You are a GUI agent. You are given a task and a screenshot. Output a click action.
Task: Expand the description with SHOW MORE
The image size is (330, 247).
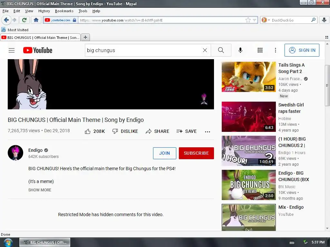[x=40, y=190]
